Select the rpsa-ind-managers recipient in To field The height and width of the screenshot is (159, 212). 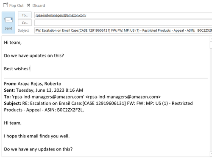(61, 15)
